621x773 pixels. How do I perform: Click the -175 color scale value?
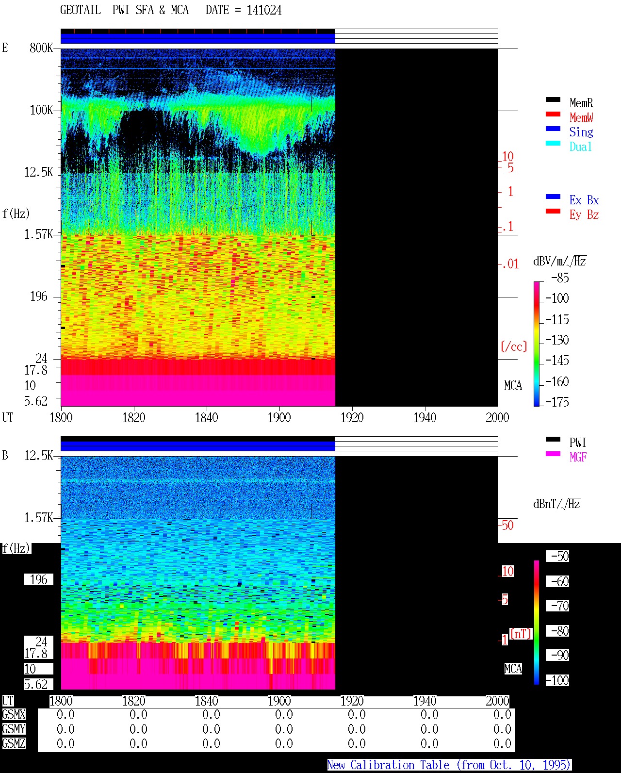(x=557, y=402)
